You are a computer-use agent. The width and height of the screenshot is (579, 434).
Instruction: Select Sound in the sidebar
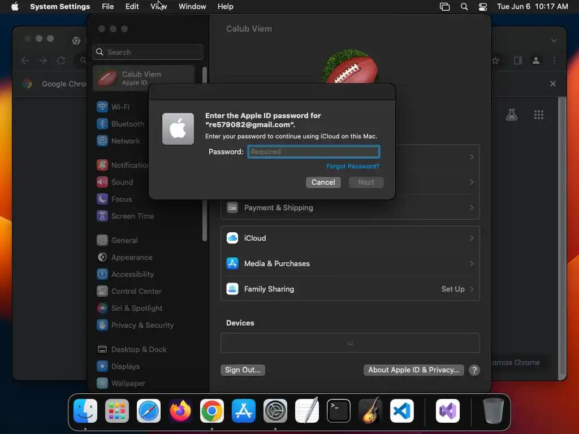pyautogui.click(x=114, y=182)
